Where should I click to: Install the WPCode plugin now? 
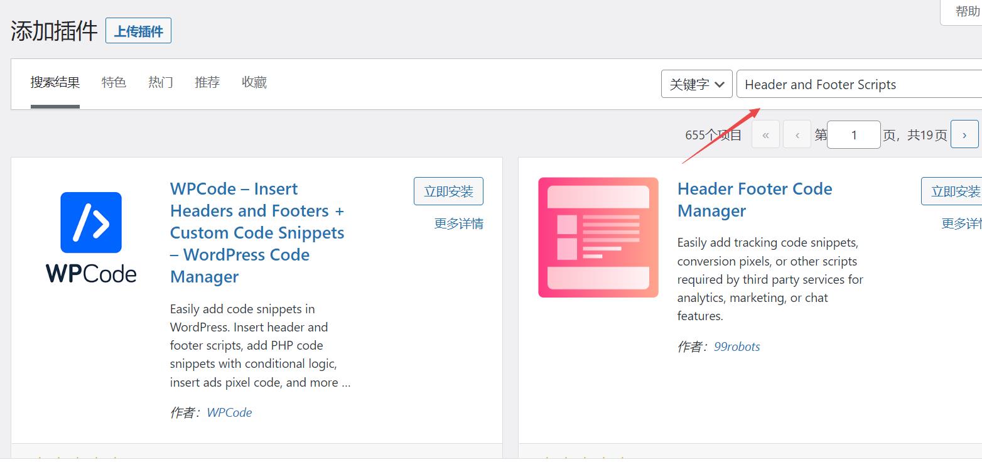click(x=448, y=191)
